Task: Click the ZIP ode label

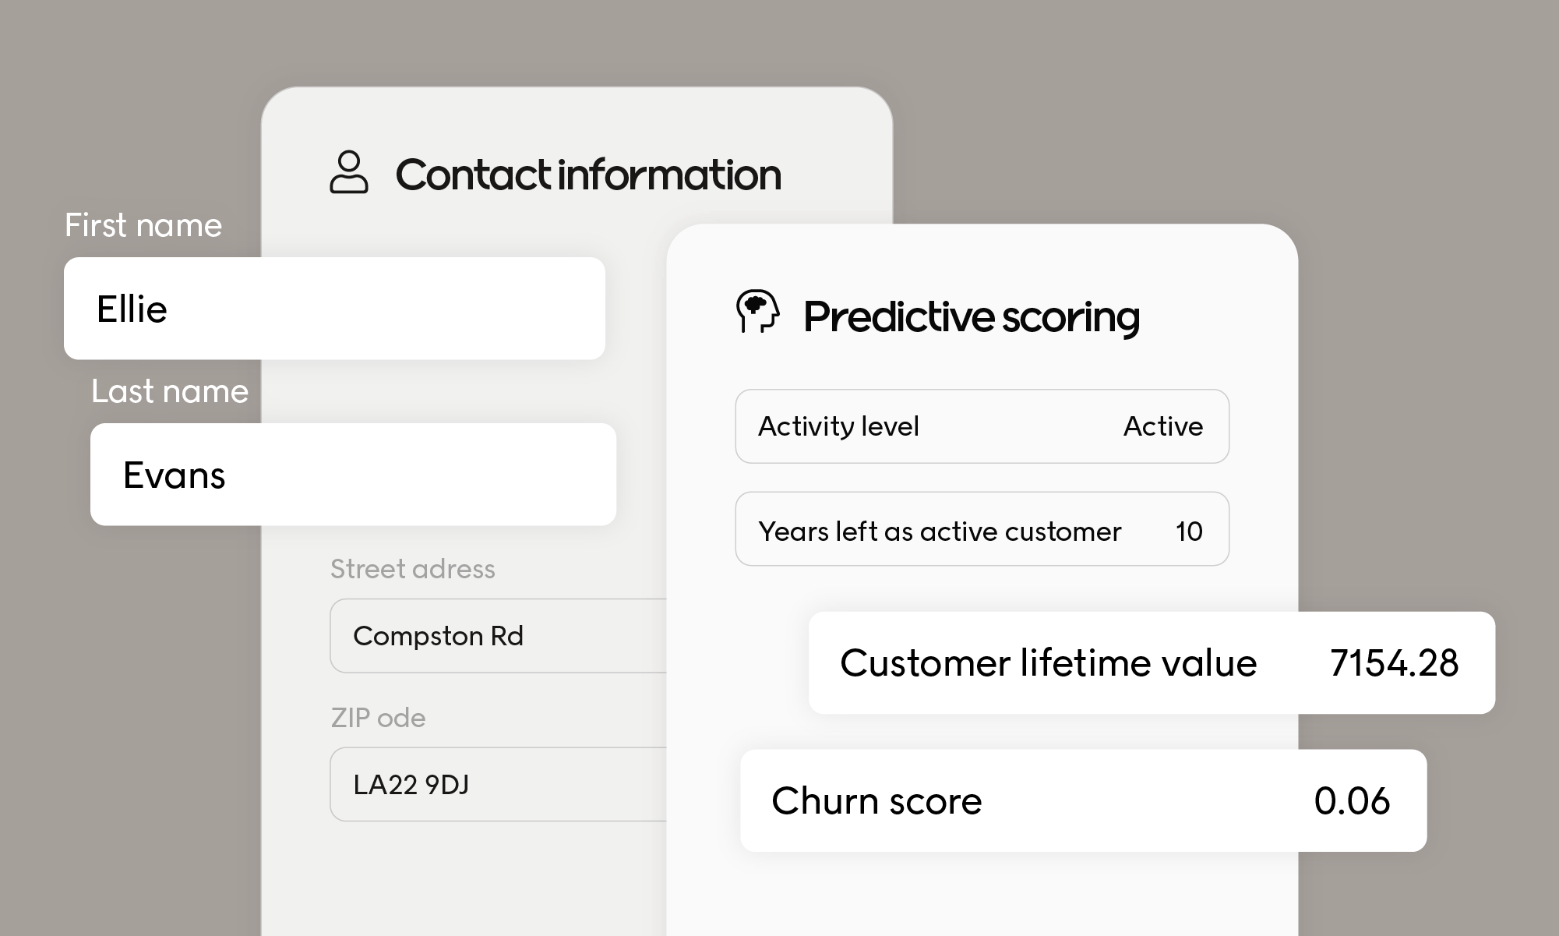Action: [x=378, y=718]
